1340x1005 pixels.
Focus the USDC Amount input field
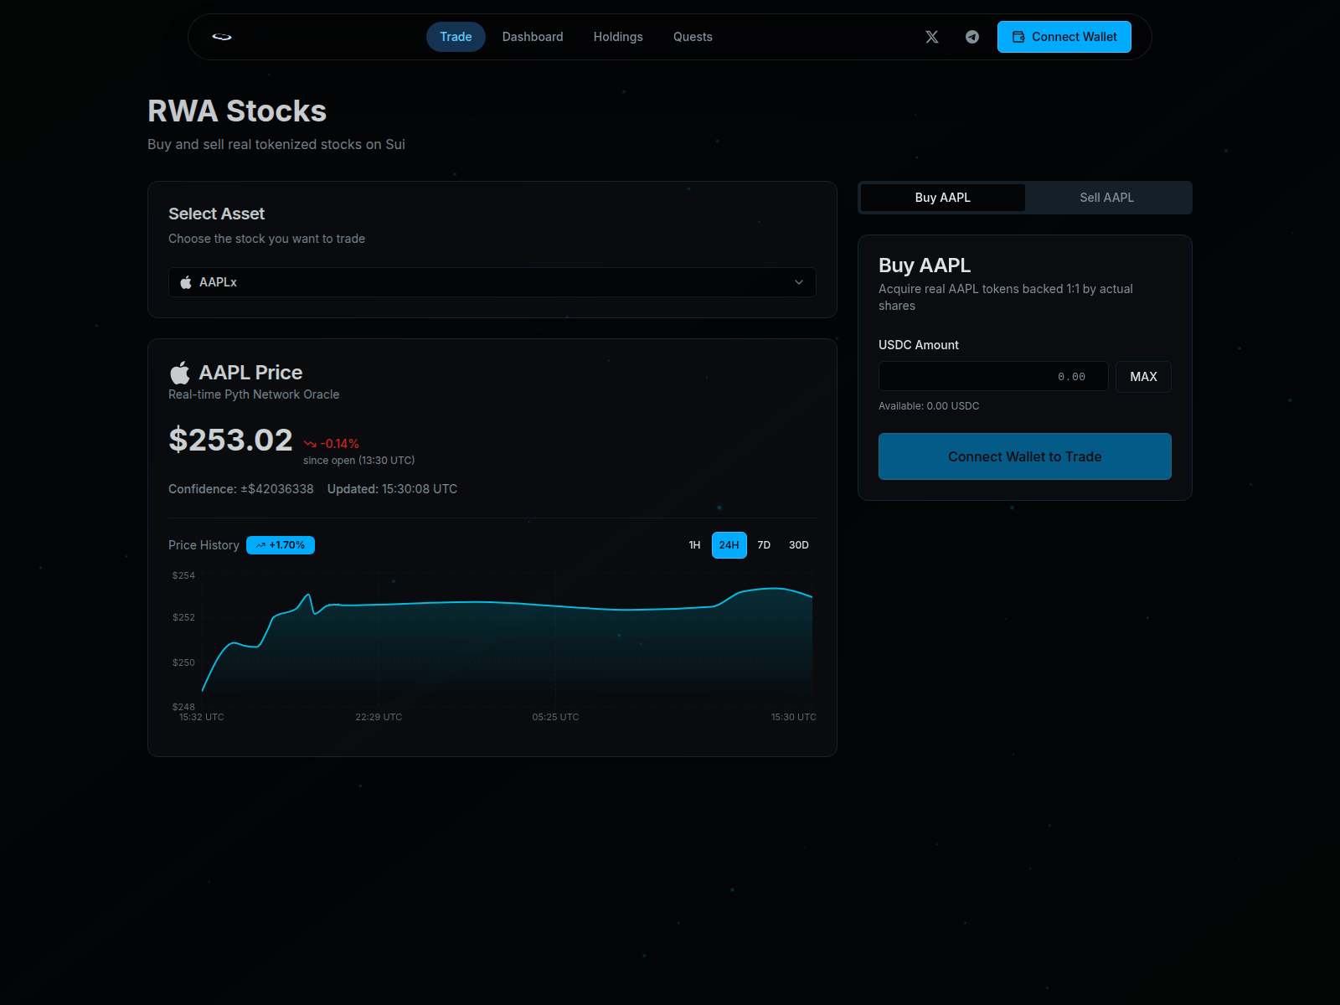tap(993, 377)
